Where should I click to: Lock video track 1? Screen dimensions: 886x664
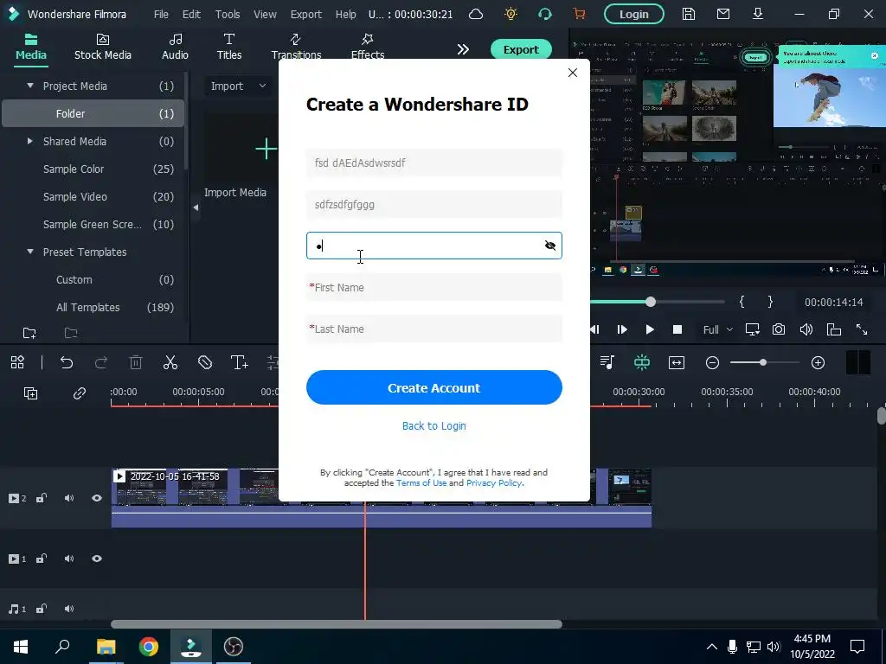42,559
